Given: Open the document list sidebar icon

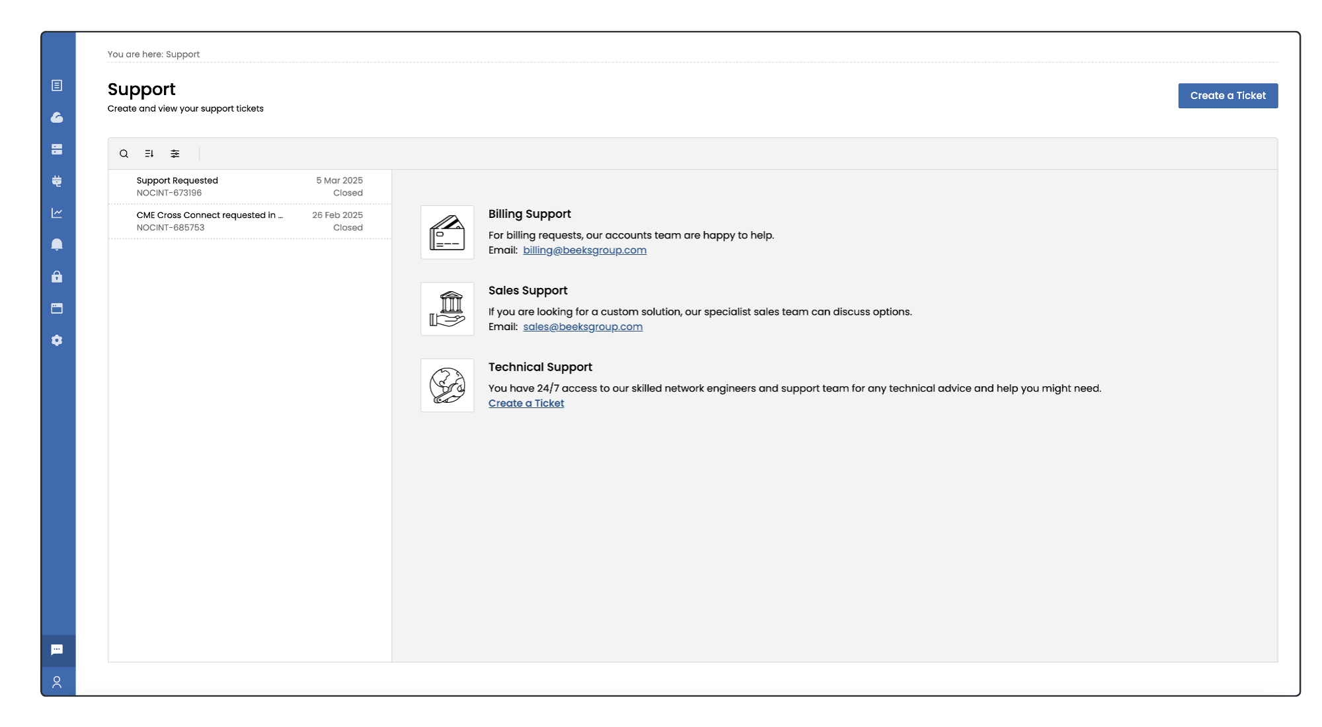Looking at the screenshot, I should (57, 86).
